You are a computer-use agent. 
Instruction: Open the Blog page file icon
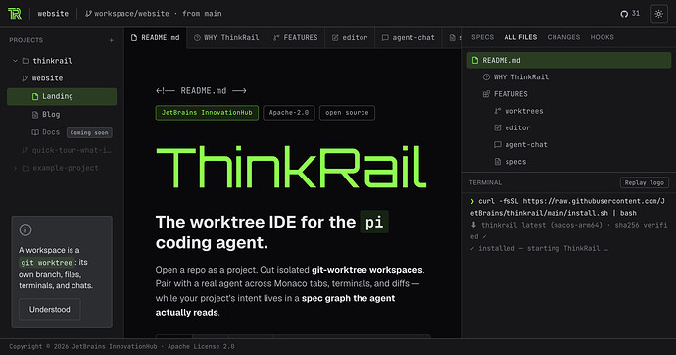(x=35, y=115)
